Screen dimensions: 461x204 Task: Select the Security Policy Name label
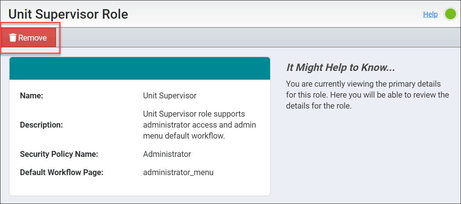click(59, 154)
